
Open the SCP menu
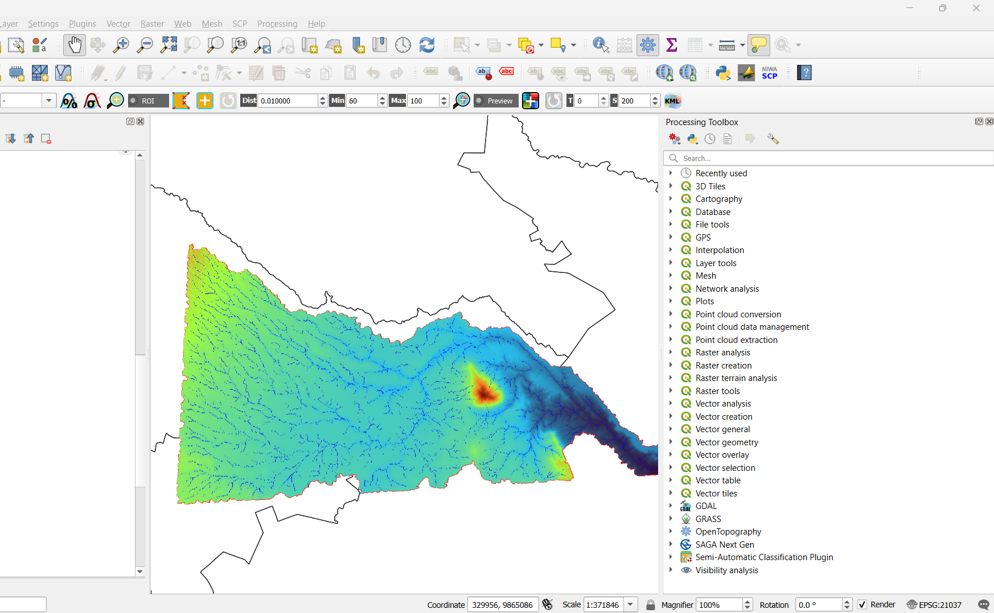[240, 24]
